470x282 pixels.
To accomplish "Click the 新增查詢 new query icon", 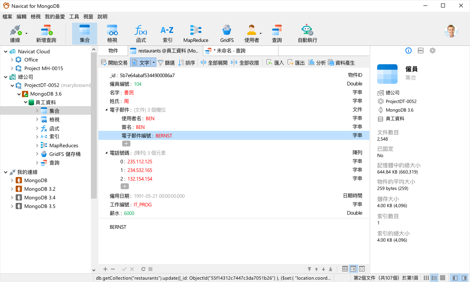I will pyautogui.click(x=46, y=34).
